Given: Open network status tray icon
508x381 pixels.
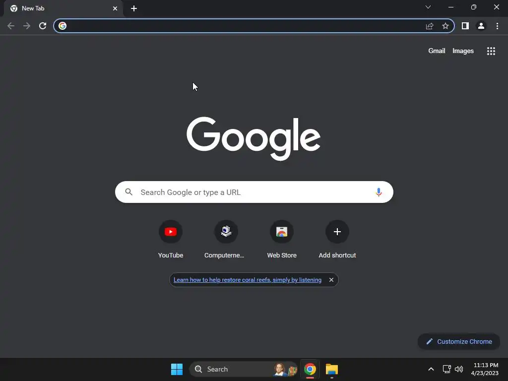Looking at the screenshot, I should click(x=447, y=369).
